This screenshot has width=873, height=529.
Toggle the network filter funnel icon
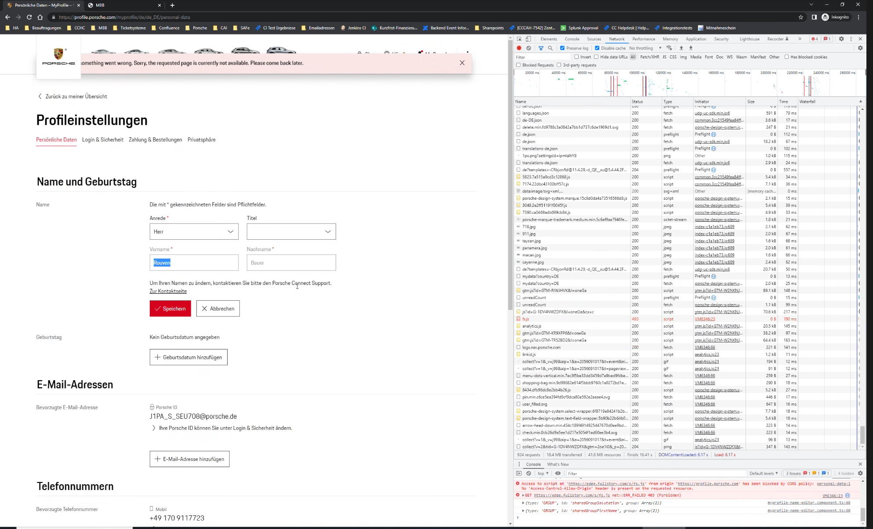tap(541, 48)
